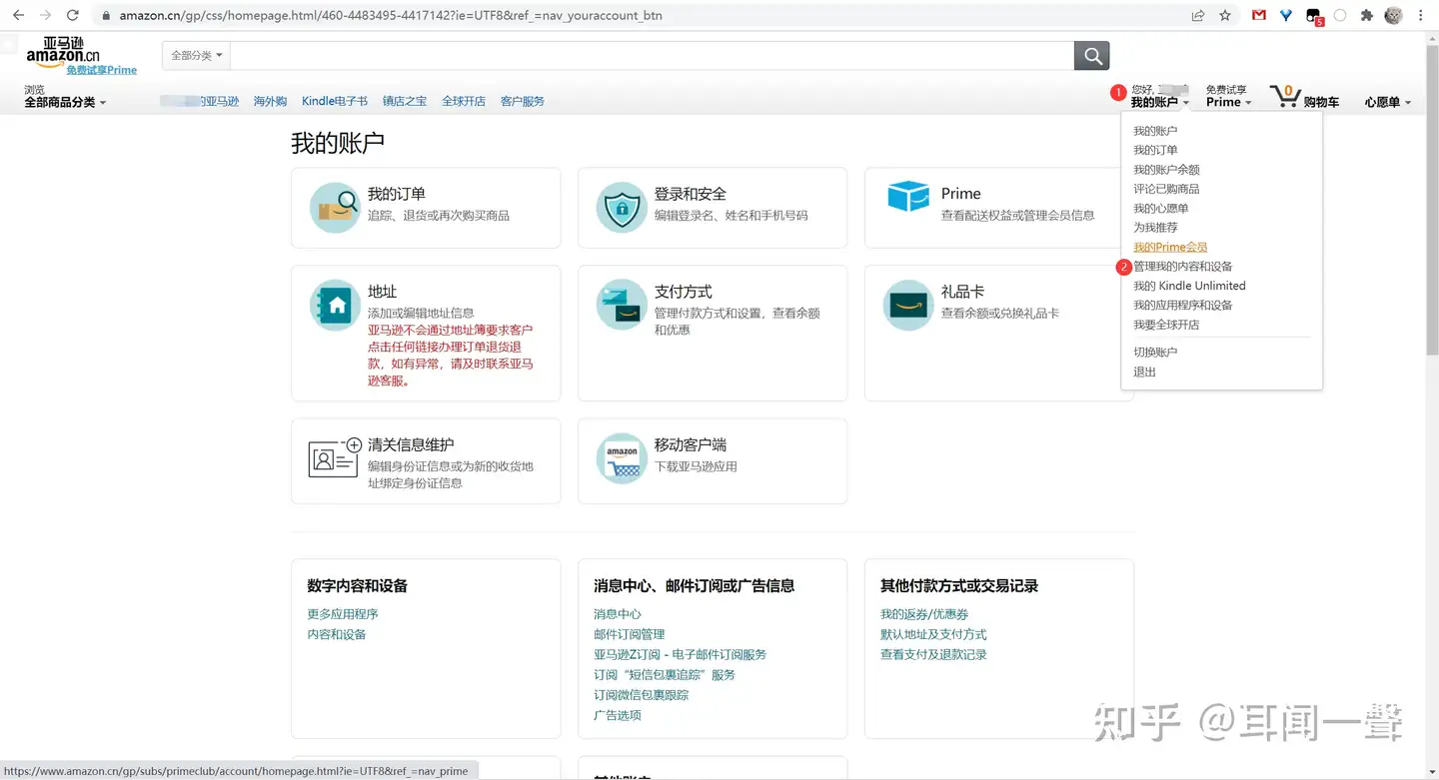This screenshot has width=1439, height=780.
Task: Open the 邮件订阅管理 link
Action: [x=630, y=634]
